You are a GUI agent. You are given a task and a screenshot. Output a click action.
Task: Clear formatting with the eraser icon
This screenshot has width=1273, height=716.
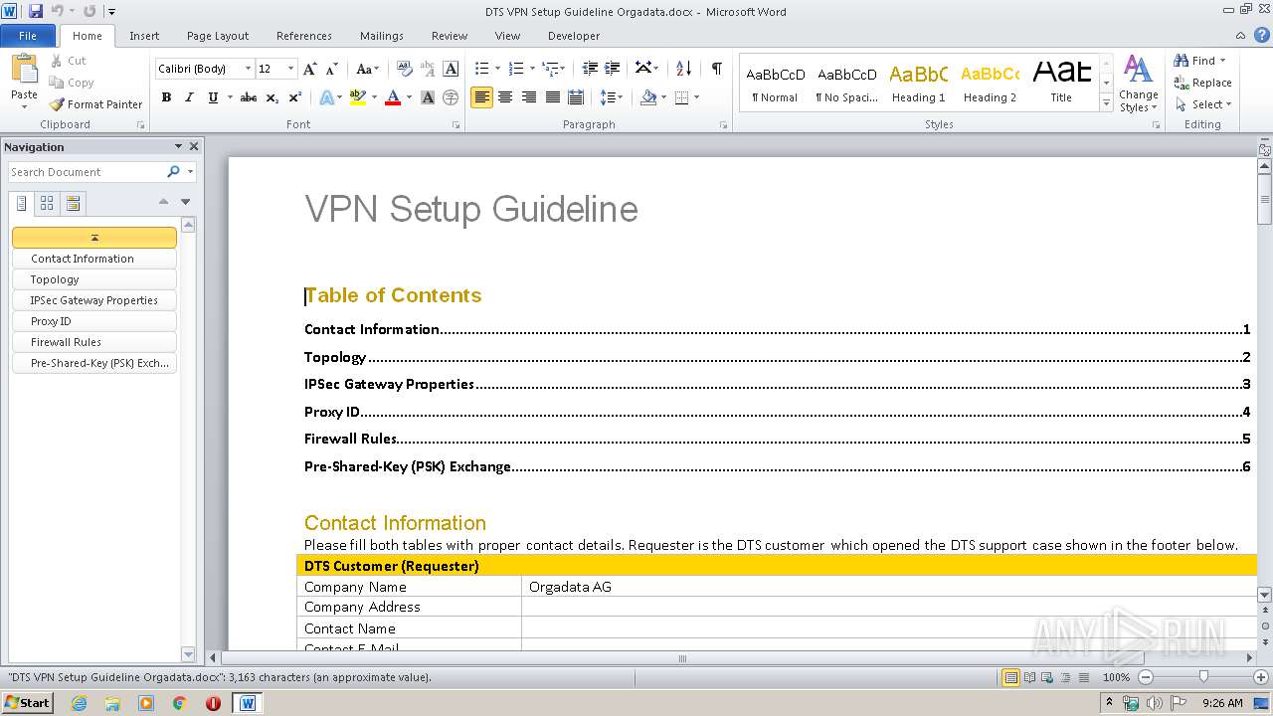point(404,69)
